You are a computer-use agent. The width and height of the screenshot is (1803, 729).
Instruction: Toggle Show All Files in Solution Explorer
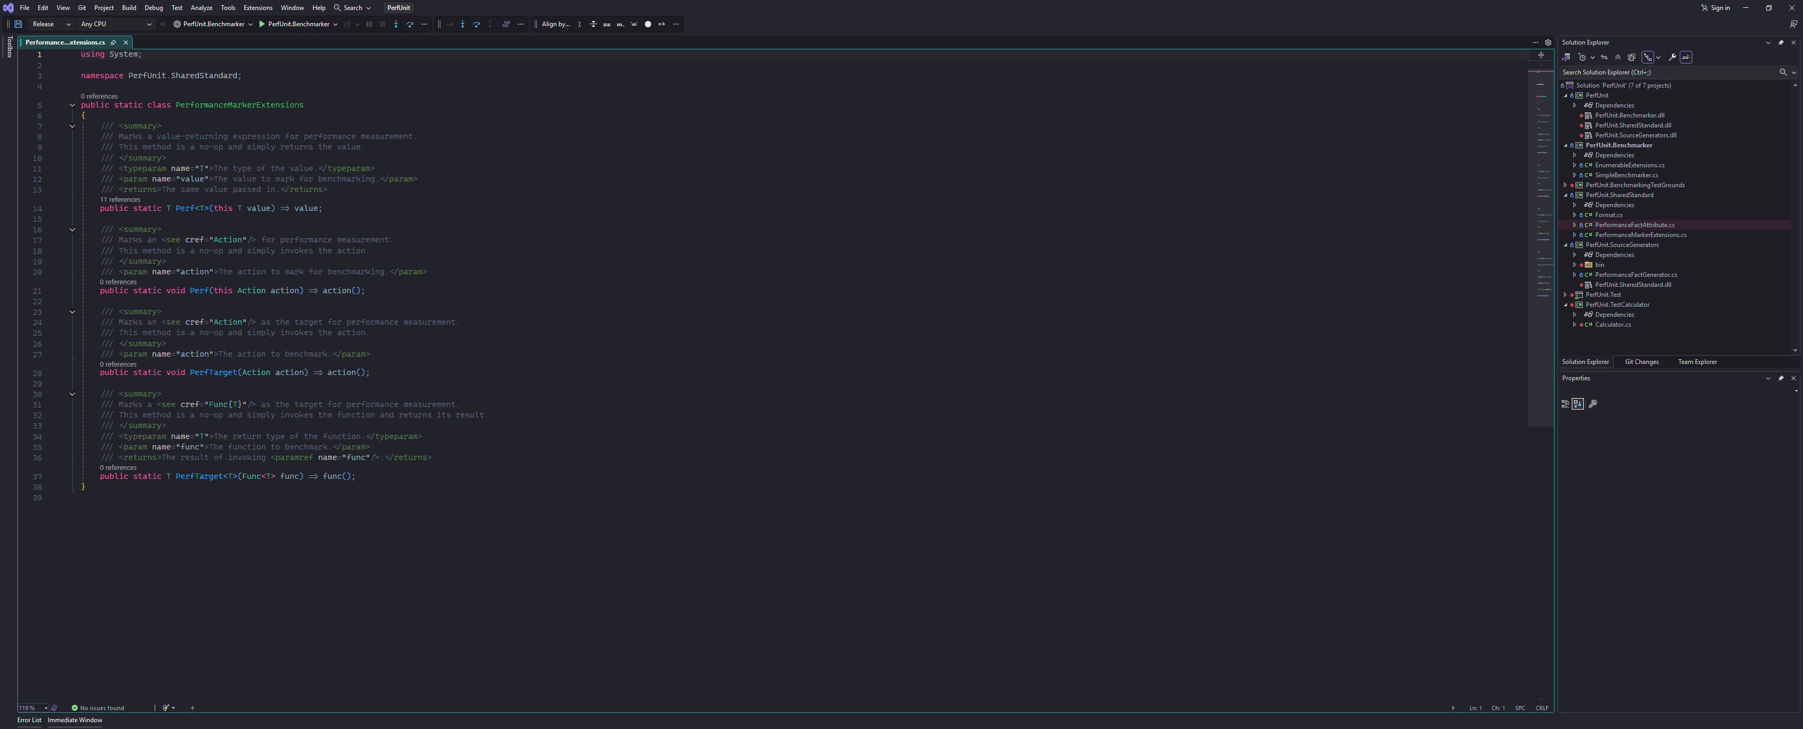pyautogui.click(x=1632, y=57)
